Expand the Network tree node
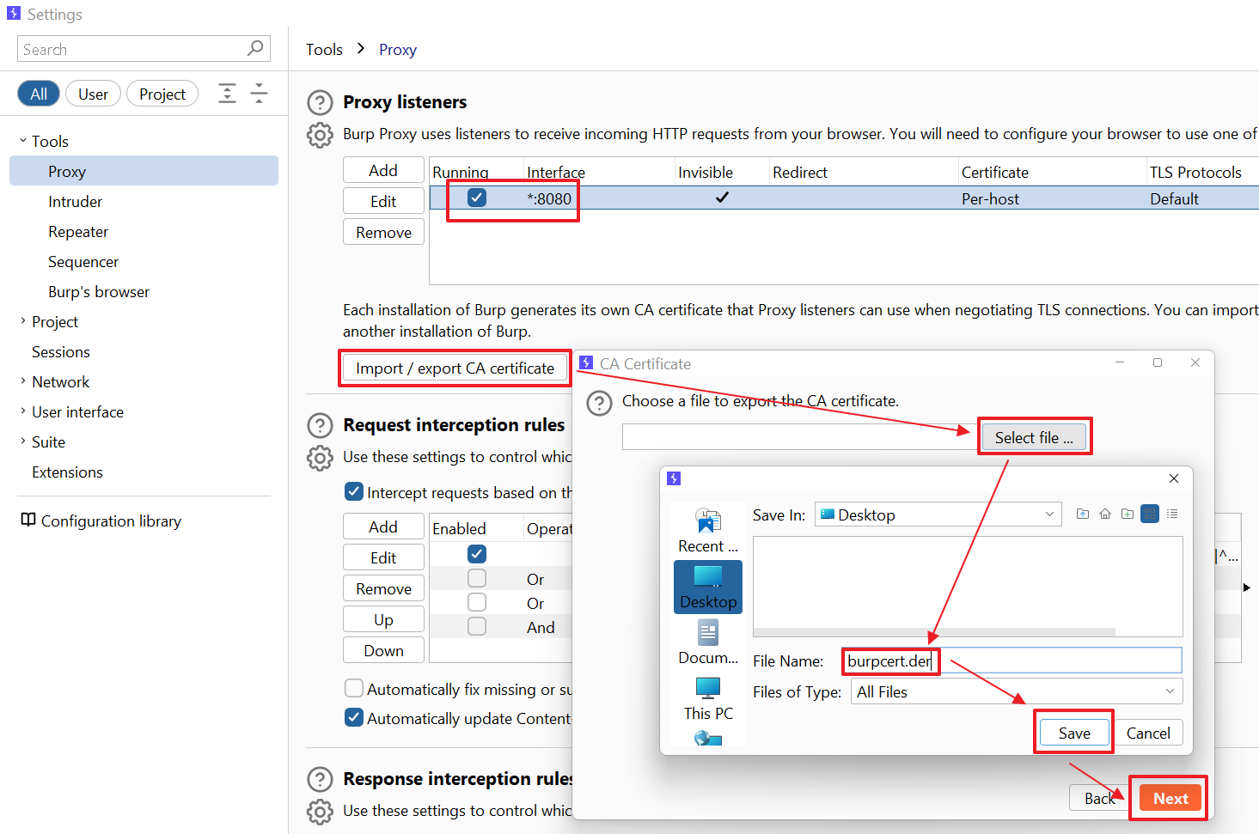 (x=23, y=380)
